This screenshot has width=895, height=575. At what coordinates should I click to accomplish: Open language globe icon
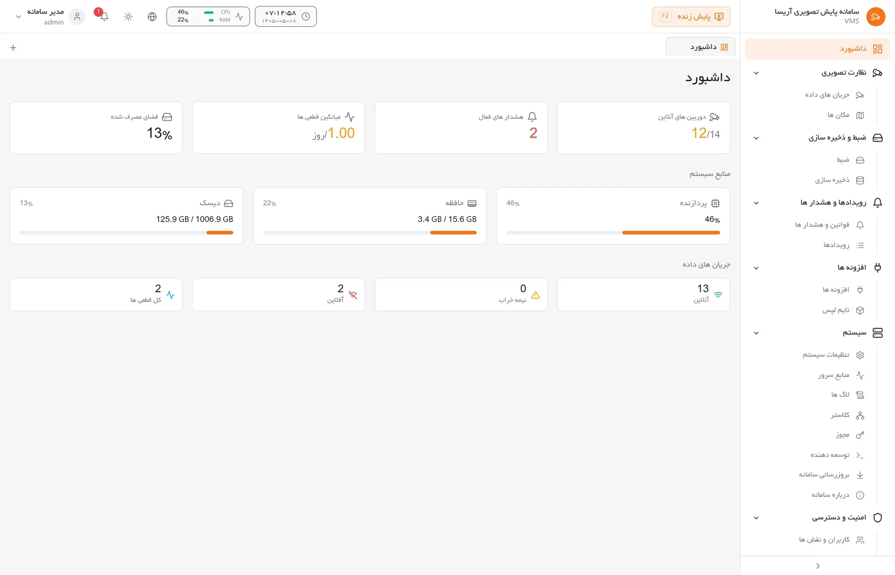[x=152, y=17]
